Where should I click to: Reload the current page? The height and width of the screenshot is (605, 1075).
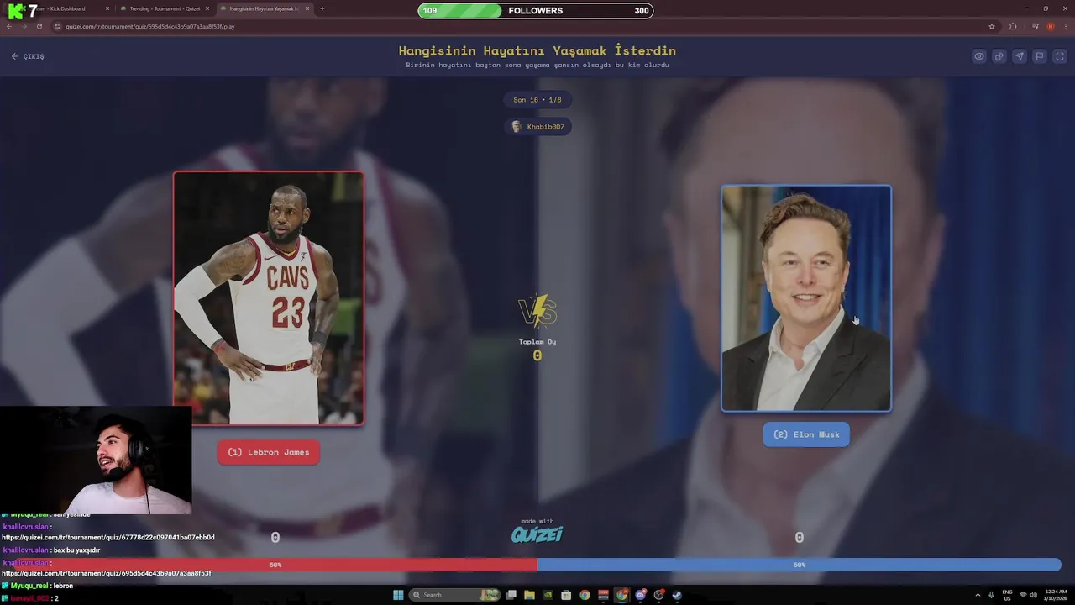point(39,26)
